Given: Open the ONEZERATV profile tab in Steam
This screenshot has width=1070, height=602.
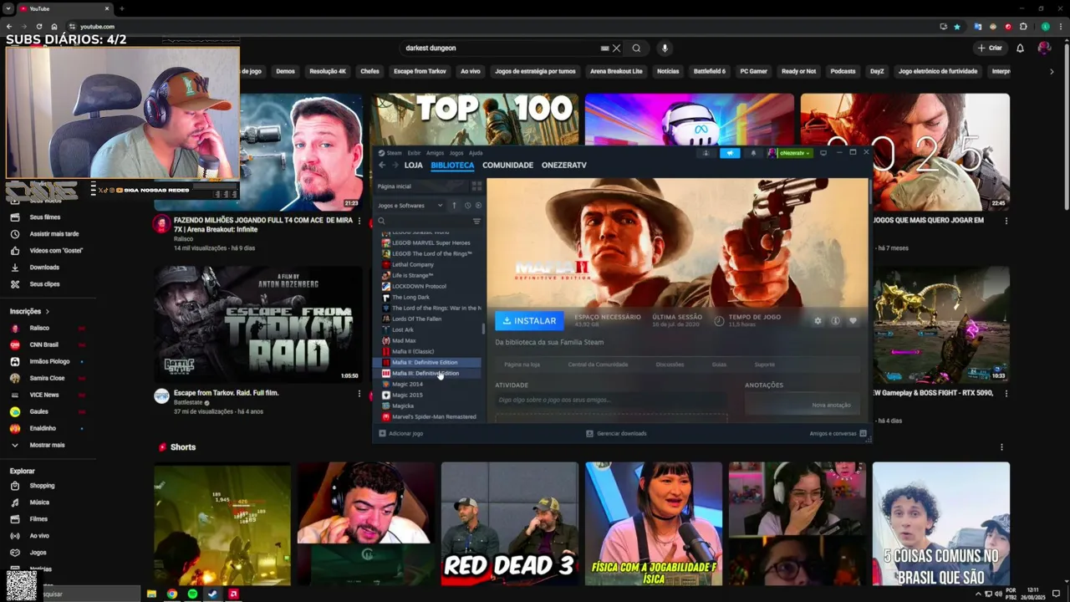Looking at the screenshot, I should click(563, 165).
